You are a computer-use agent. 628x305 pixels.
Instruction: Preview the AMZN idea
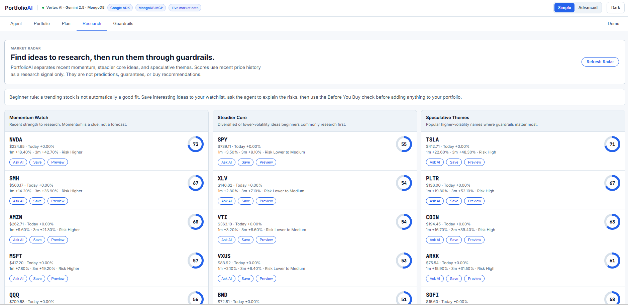[58, 240]
